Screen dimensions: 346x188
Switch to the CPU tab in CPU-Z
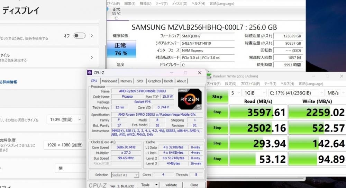click(x=94, y=81)
